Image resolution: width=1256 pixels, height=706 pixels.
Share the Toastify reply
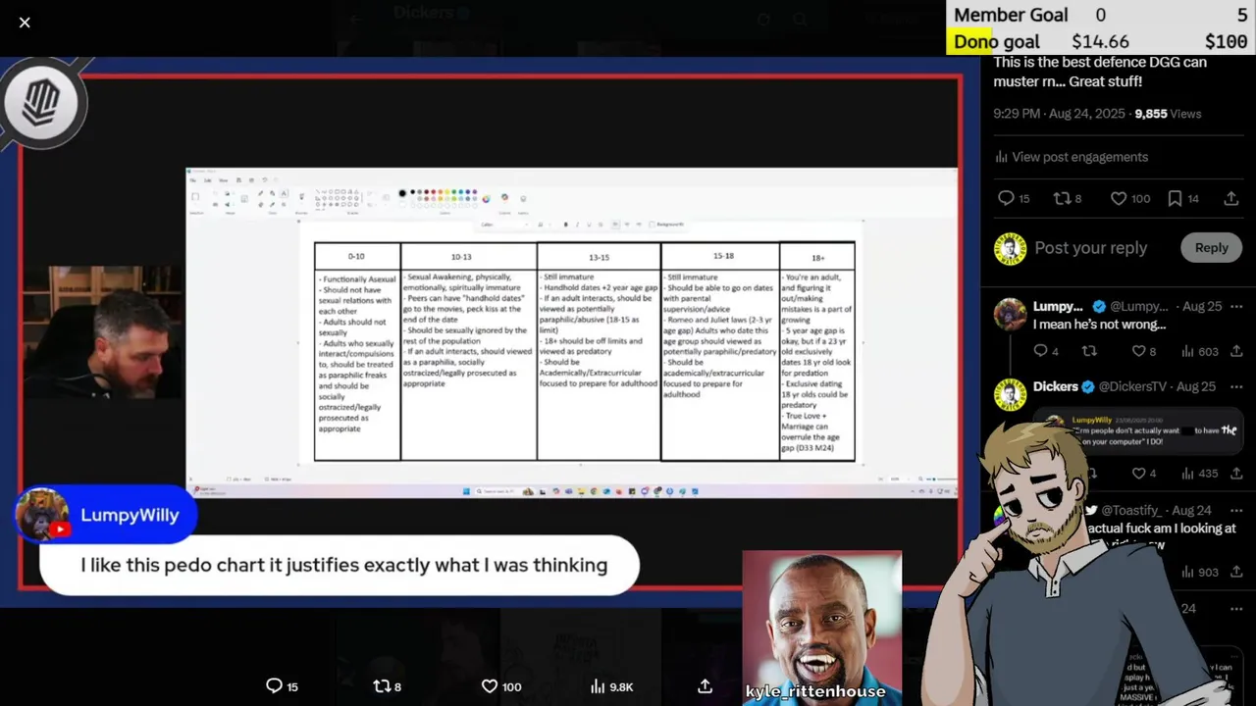pyautogui.click(x=1236, y=572)
